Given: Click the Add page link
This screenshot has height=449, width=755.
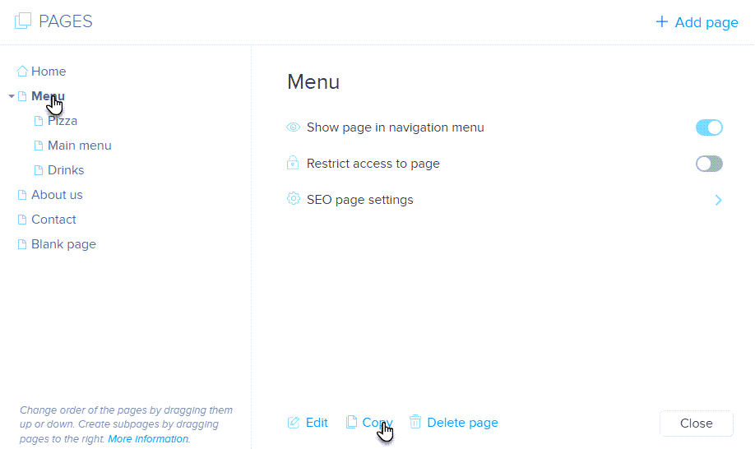Looking at the screenshot, I should click(x=706, y=22).
